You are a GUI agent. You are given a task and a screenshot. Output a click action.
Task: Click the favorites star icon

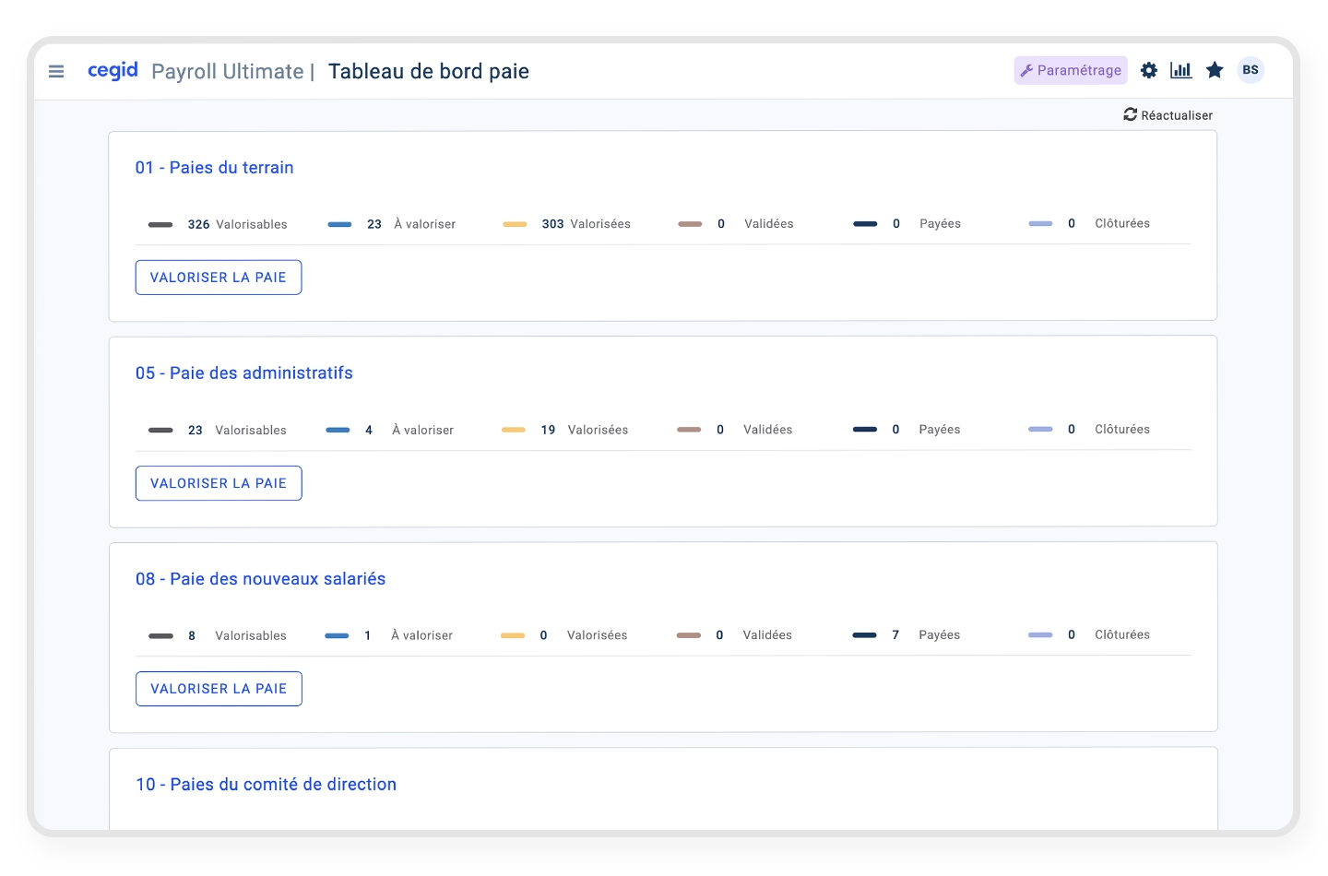point(1215,70)
